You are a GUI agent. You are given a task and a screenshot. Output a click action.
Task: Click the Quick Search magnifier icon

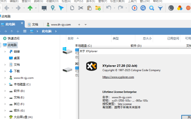(x=152, y=8)
